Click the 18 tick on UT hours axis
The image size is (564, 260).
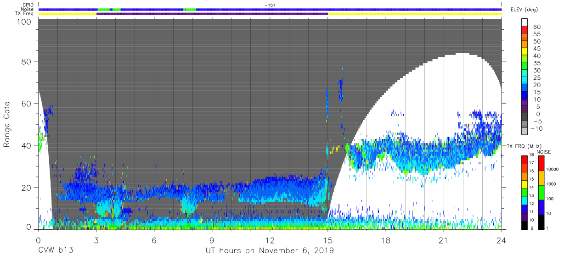(386, 240)
